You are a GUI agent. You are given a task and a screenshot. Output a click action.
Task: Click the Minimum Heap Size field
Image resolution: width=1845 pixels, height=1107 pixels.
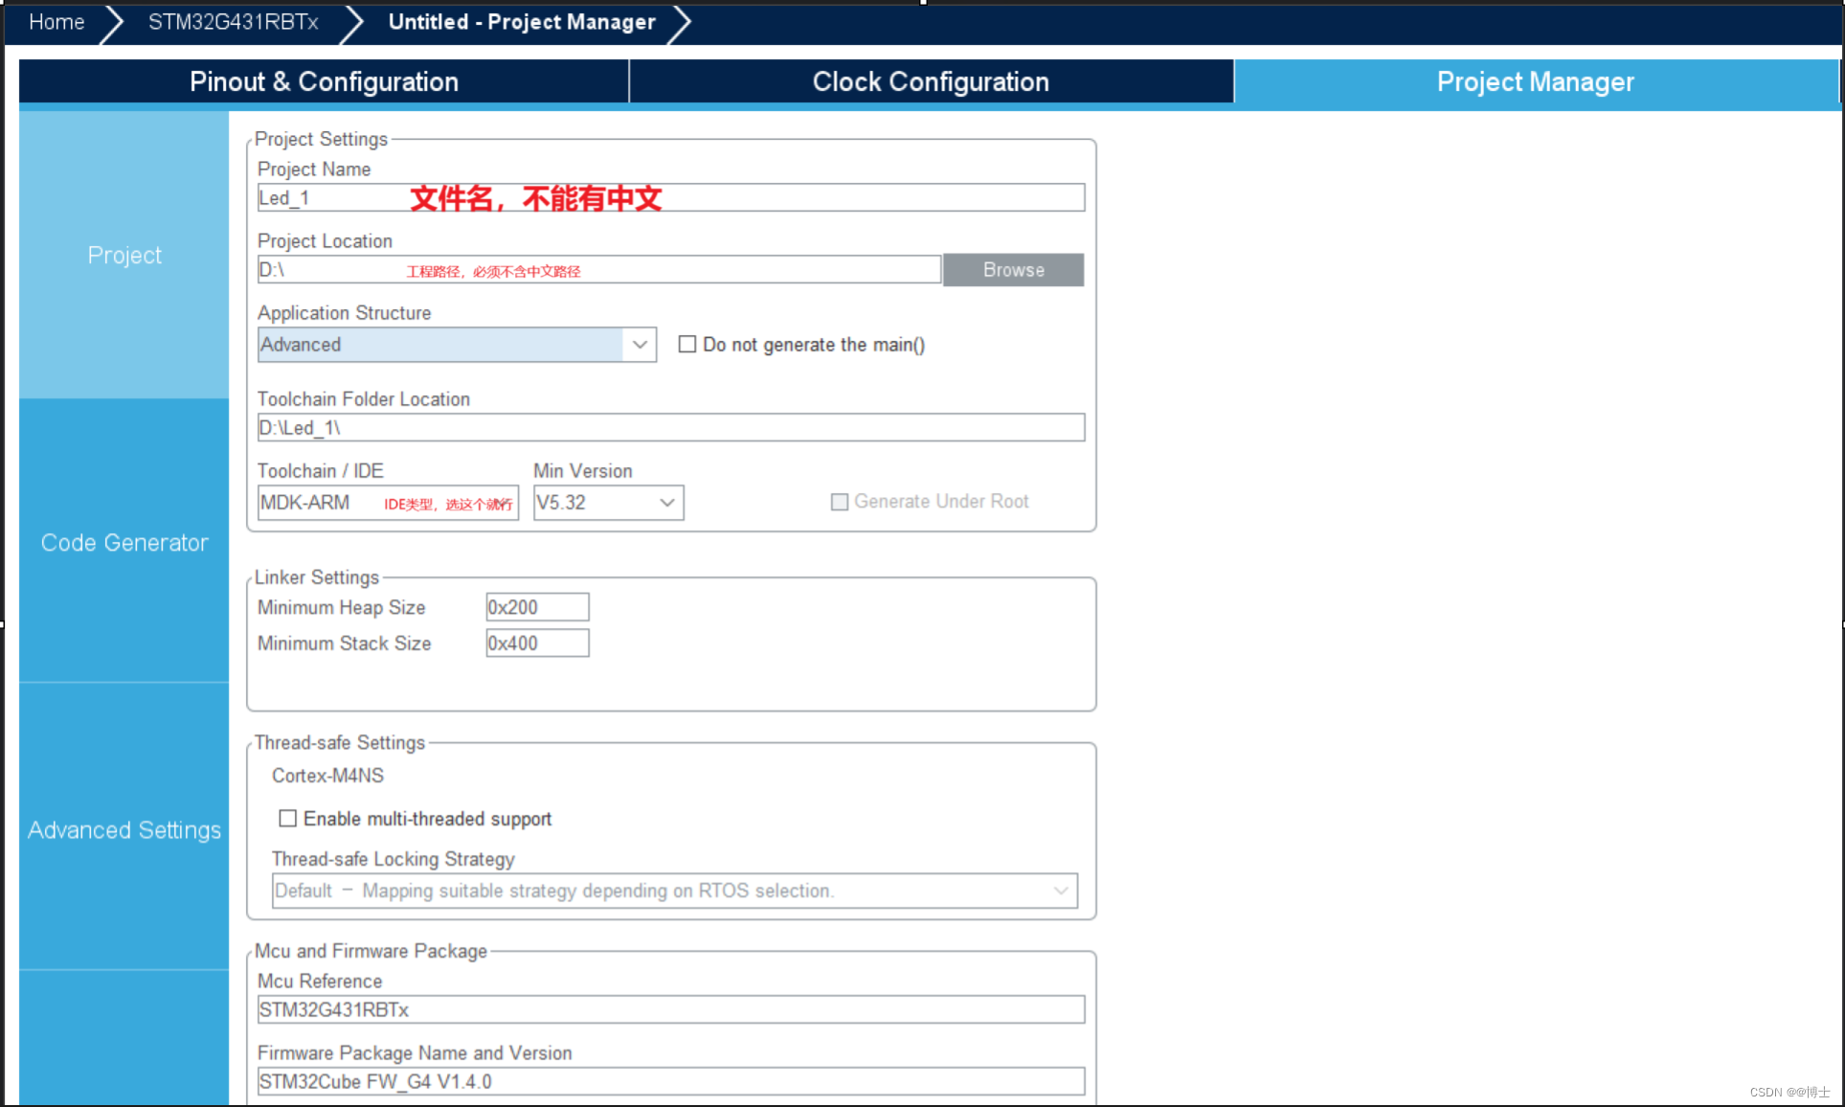[x=537, y=607]
